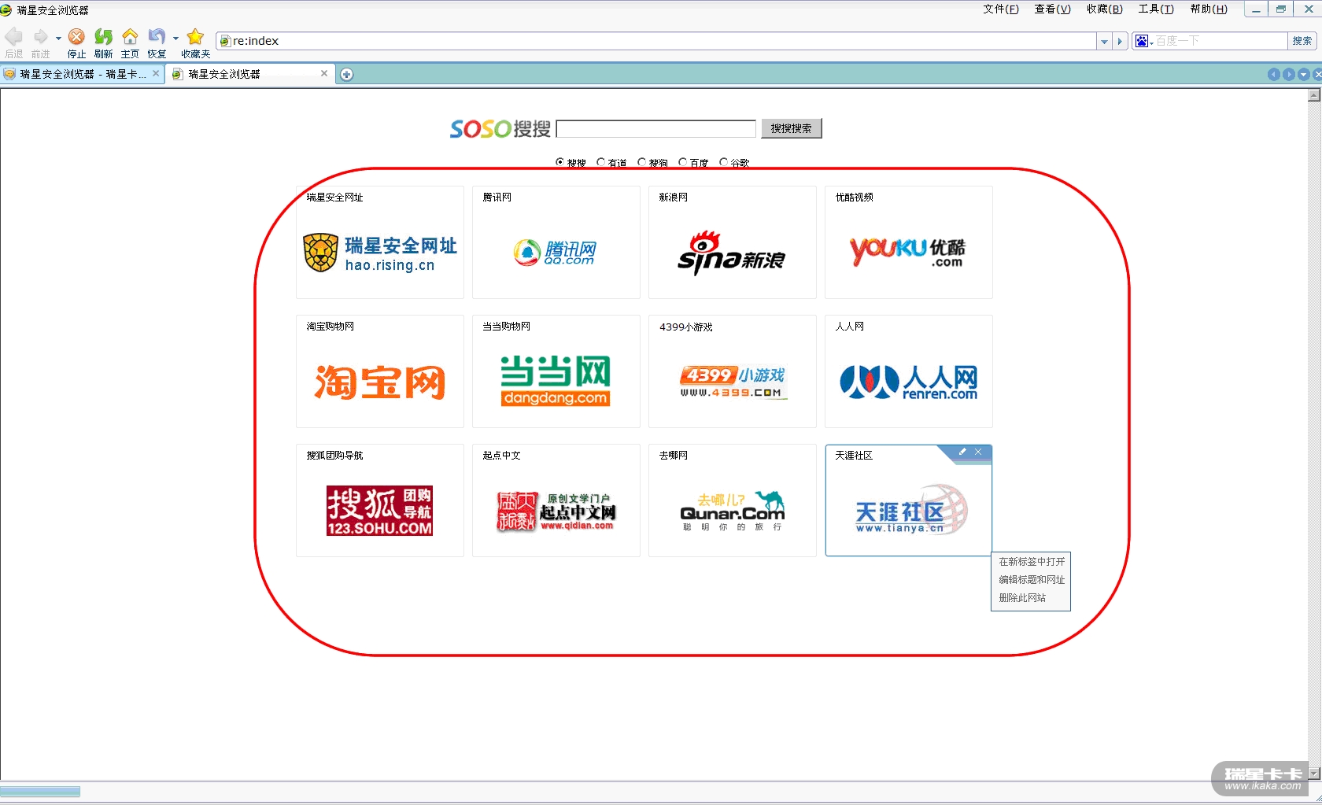The width and height of the screenshot is (1322, 805).
Task: Open the 工具(T) menu
Action: [1156, 9]
